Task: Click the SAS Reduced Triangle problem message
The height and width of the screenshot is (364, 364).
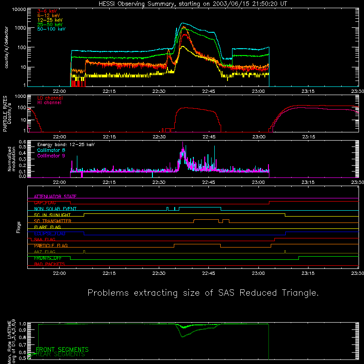Action: point(203,293)
